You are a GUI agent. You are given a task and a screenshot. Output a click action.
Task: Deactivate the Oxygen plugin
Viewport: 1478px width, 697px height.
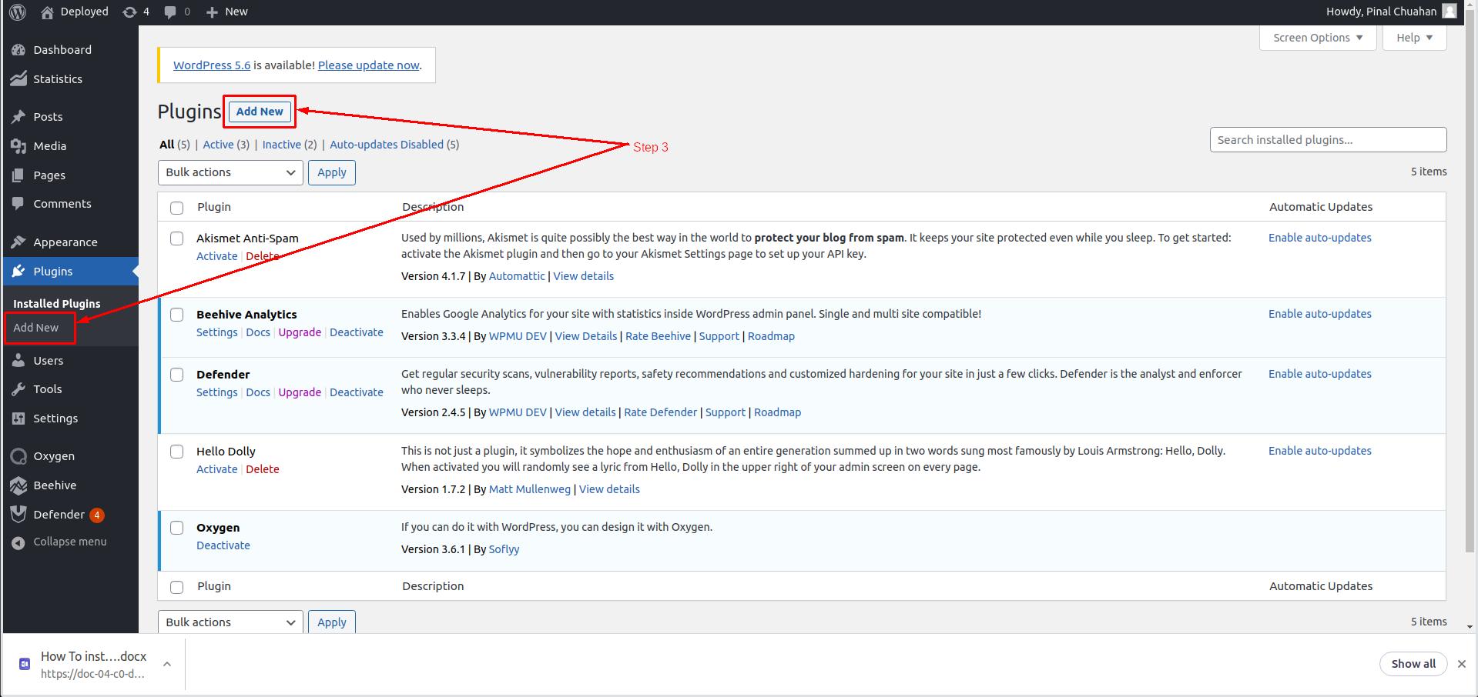[x=223, y=545]
